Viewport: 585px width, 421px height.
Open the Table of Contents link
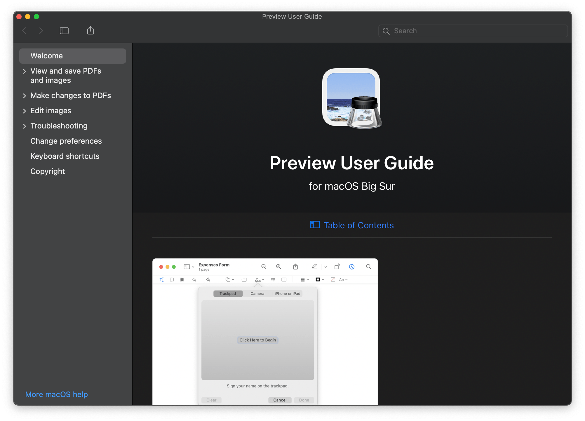click(358, 225)
